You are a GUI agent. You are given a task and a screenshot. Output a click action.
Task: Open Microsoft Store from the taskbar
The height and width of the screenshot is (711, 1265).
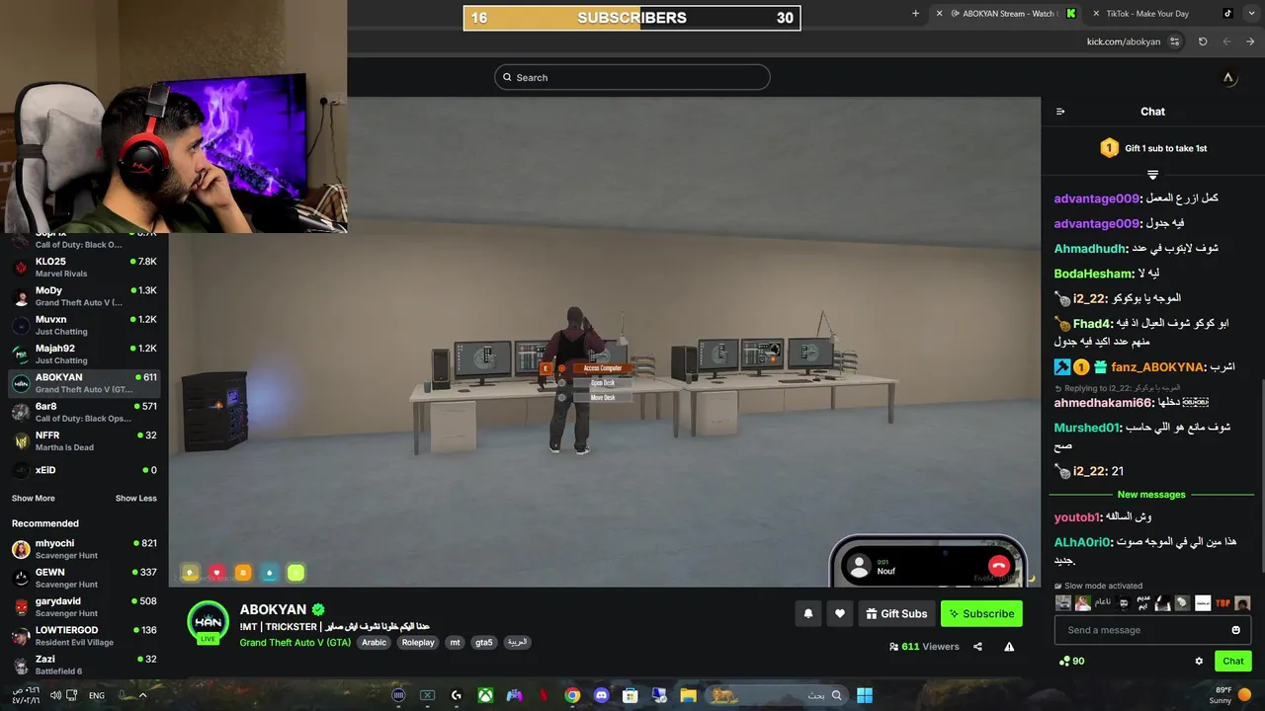click(630, 695)
